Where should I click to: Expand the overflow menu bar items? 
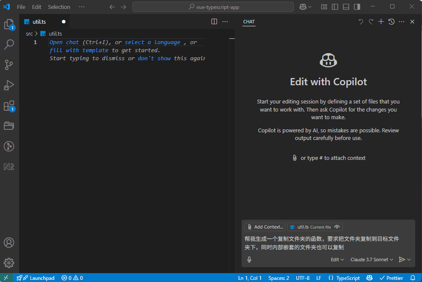pyautogui.click(x=82, y=7)
